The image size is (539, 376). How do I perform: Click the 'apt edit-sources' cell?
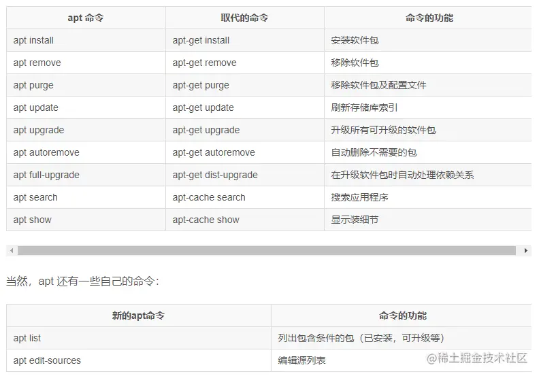(x=139, y=360)
